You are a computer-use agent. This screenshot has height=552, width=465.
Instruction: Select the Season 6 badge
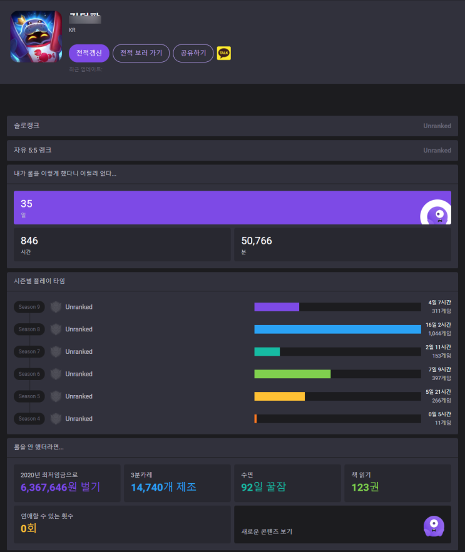coord(29,374)
